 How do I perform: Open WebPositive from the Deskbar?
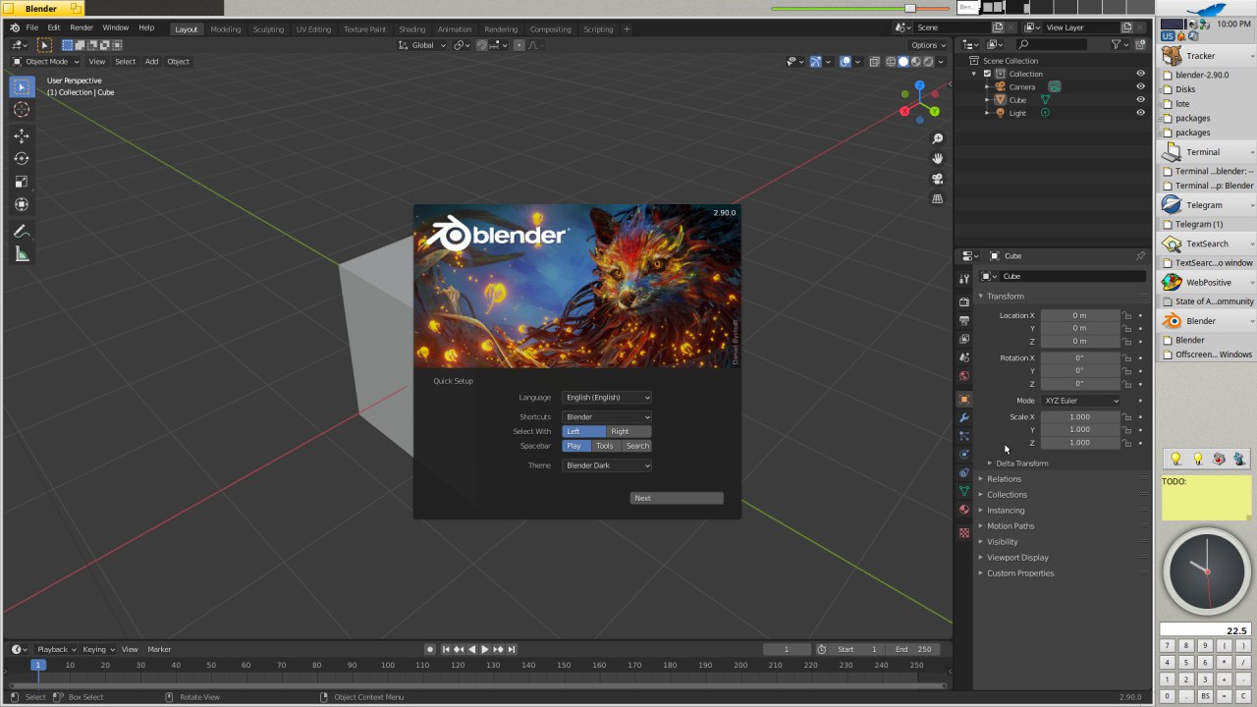tap(1207, 282)
